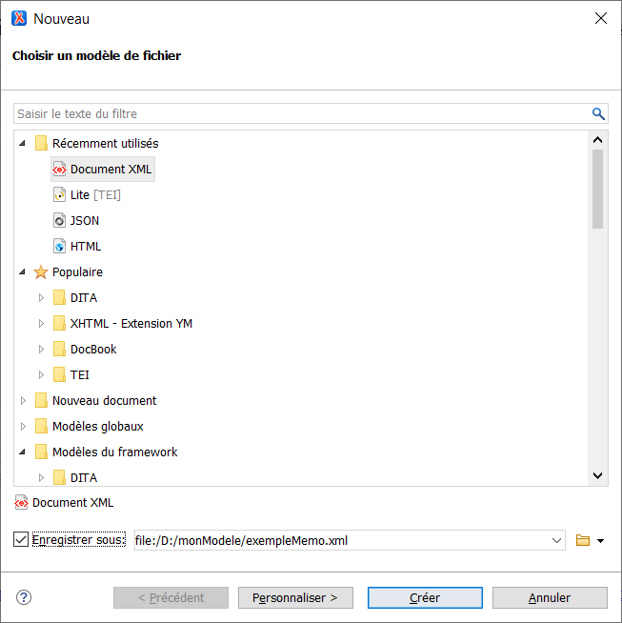Open the browse folder icon
622x623 pixels.
tap(583, 541)
